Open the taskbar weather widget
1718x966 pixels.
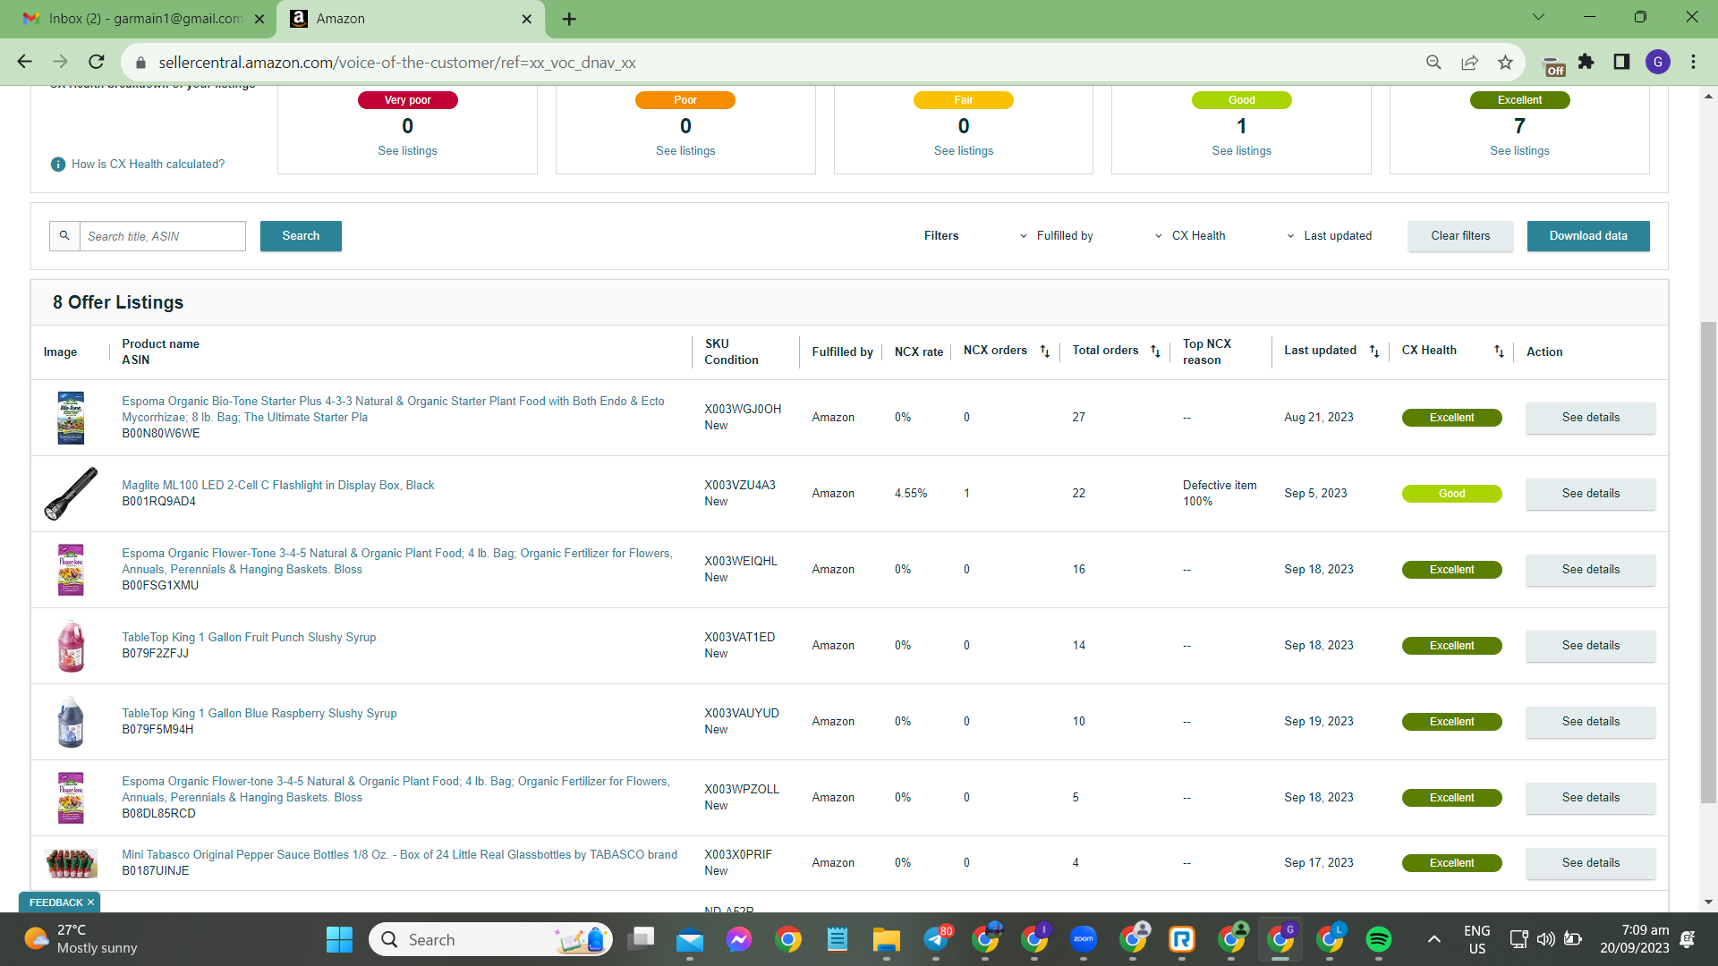click(x=81, y=940)
